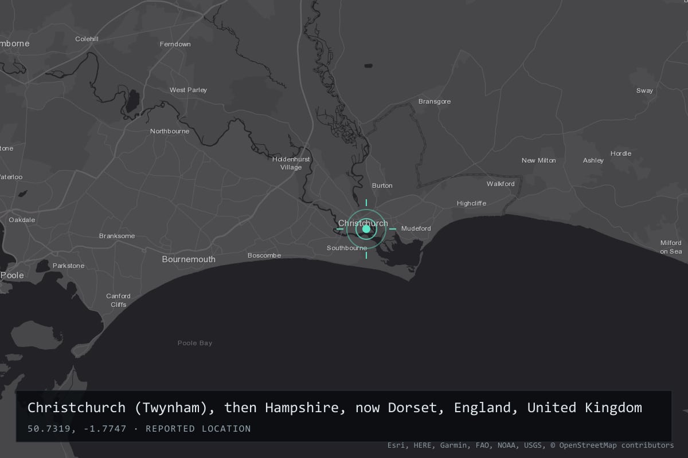The width and height of the screenshot is (688, 458).
Task: Click the New Milton label
Action: (538, 160)
